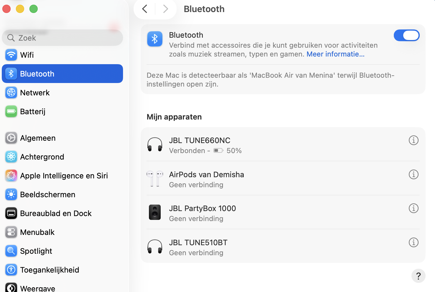
Task: Open Netwerk via its globe icon
Action: pyautogui.click(x=11, y=92)
